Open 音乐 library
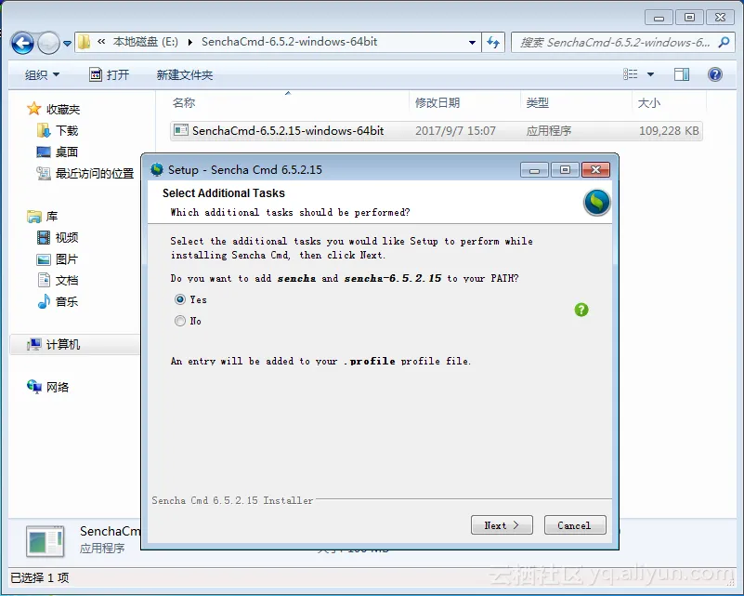744x596 pixels. tap(58, 301)
